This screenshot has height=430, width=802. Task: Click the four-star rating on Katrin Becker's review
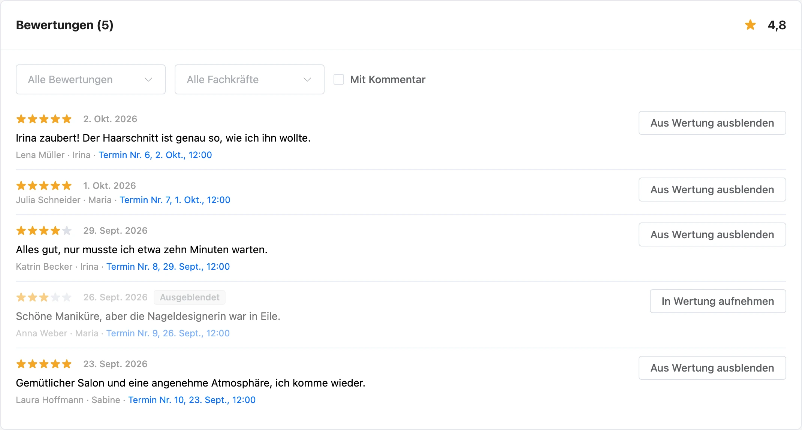(x=44, y=231)
